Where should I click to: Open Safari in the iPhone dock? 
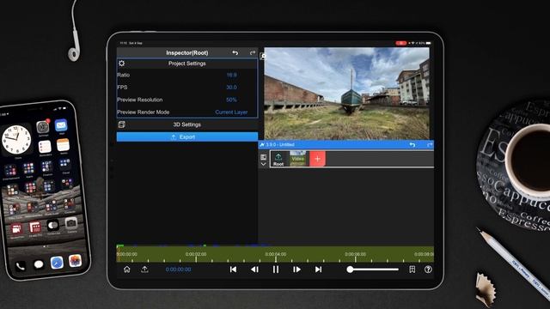pos(57,263)
